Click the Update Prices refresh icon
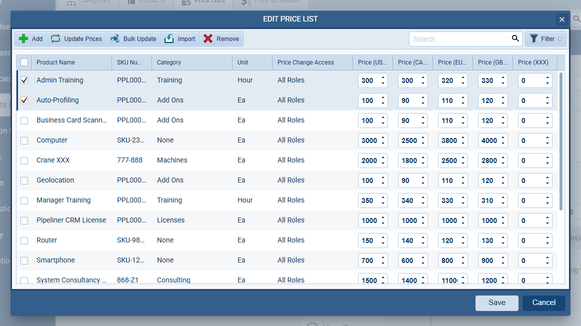Screen dimensions: 581x326 (x=55, y=39)
